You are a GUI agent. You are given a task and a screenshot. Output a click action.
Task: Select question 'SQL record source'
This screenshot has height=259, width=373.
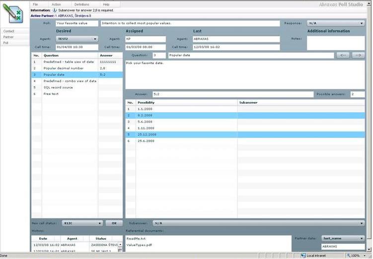point(77,87)
